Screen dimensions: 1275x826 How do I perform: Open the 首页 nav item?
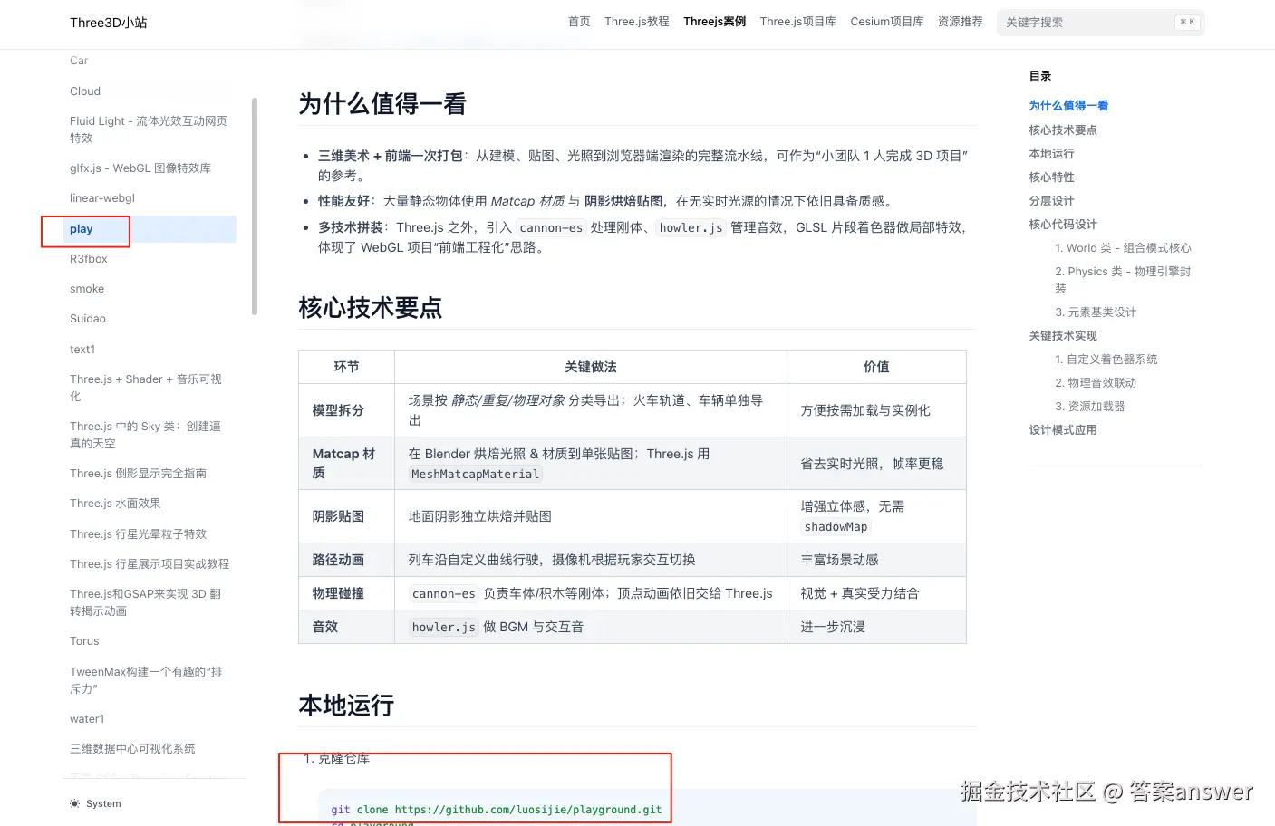click(x=579, y=22)
